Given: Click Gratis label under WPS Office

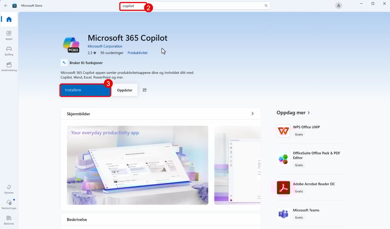Looking at the screenshot, I should coord(299,134).
